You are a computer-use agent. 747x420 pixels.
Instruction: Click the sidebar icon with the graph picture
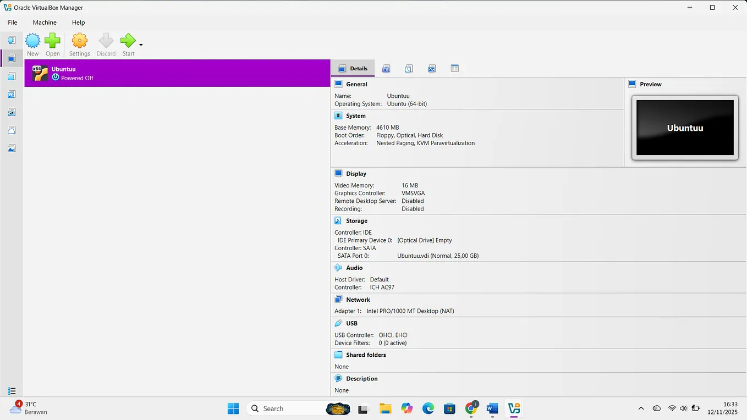pos(12,148)
